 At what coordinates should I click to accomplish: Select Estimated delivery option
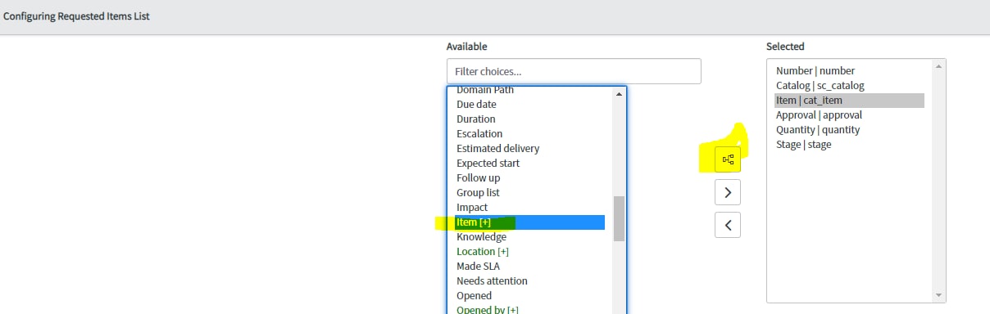(530, 149)
